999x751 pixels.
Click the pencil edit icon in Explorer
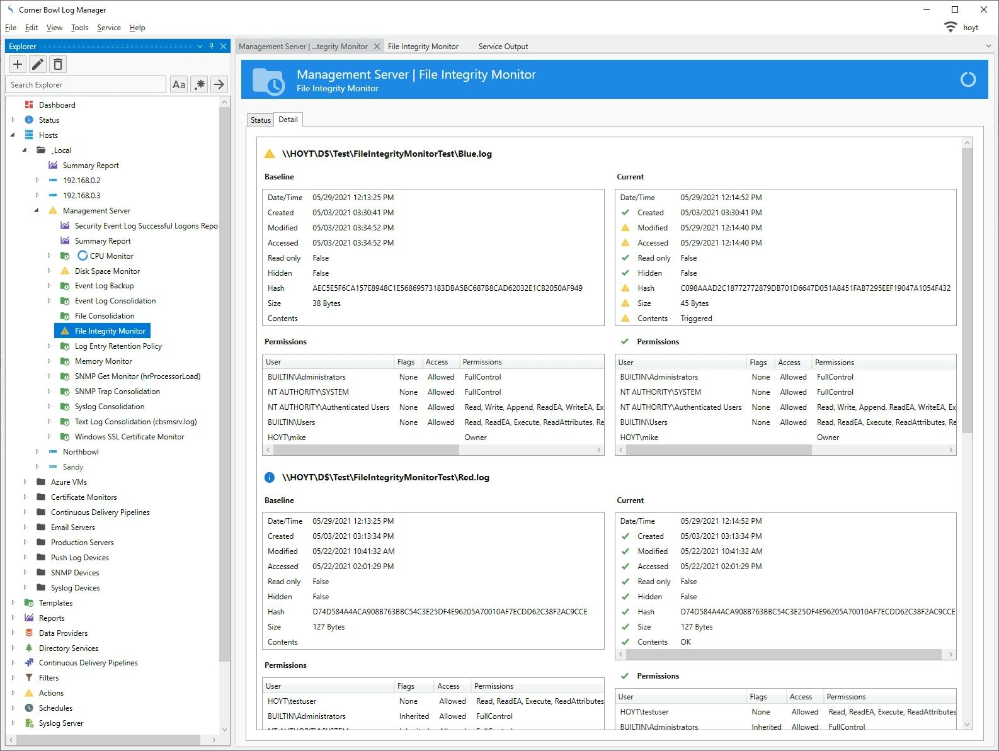coord(38,64)
